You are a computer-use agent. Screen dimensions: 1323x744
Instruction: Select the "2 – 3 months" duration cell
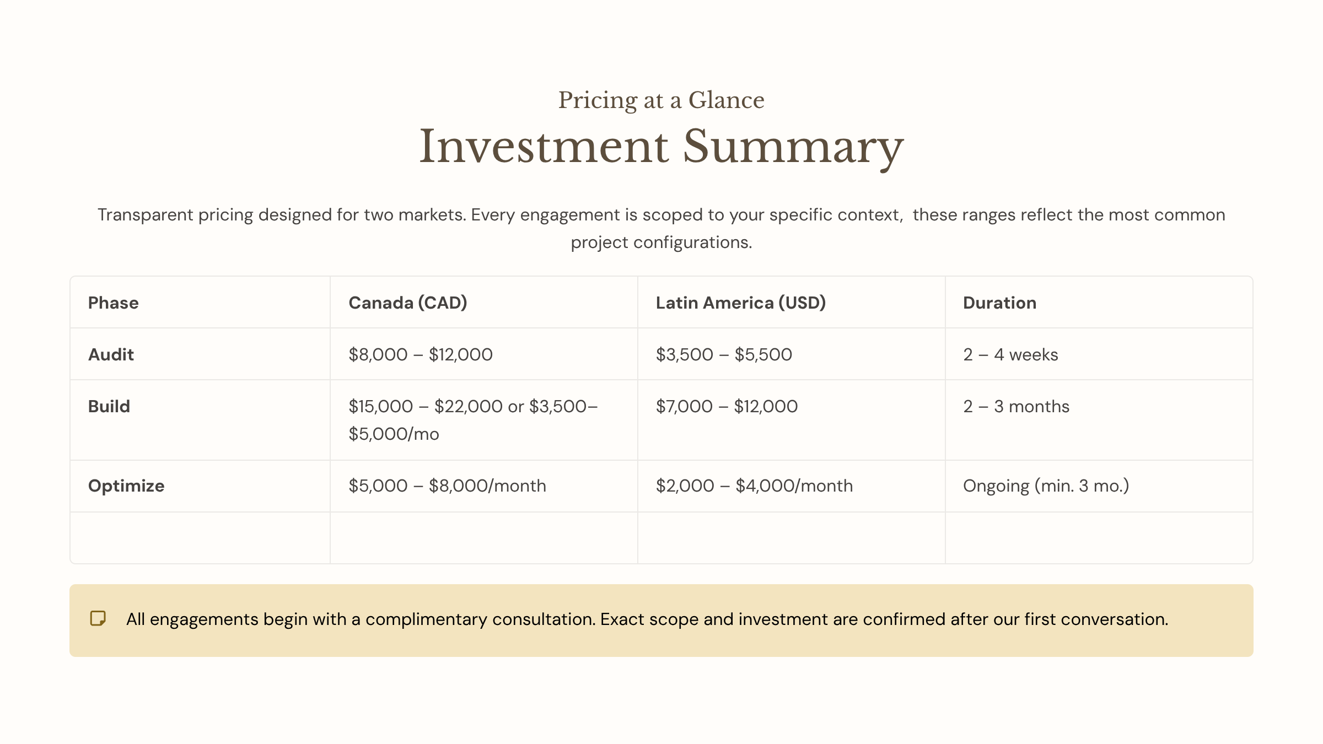click(x=1016, y=406)
